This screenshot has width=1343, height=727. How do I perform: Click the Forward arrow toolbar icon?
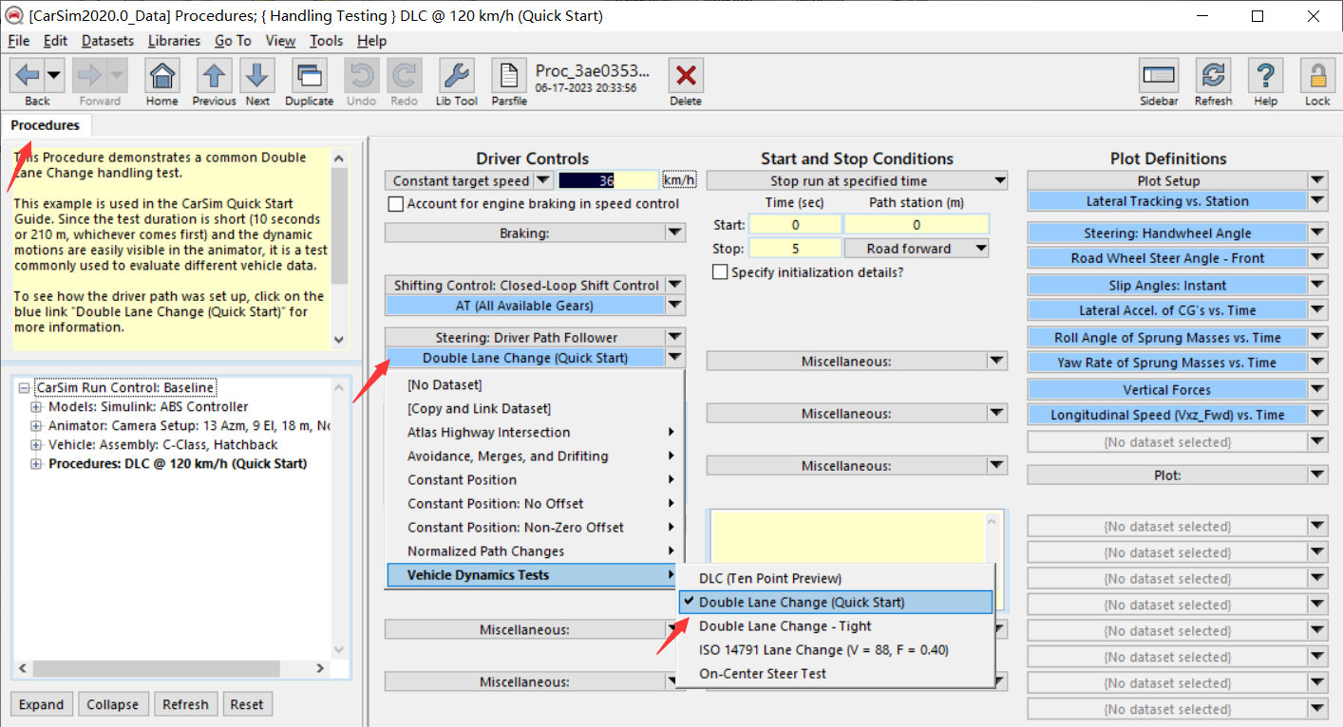click(x=91, y=76)
